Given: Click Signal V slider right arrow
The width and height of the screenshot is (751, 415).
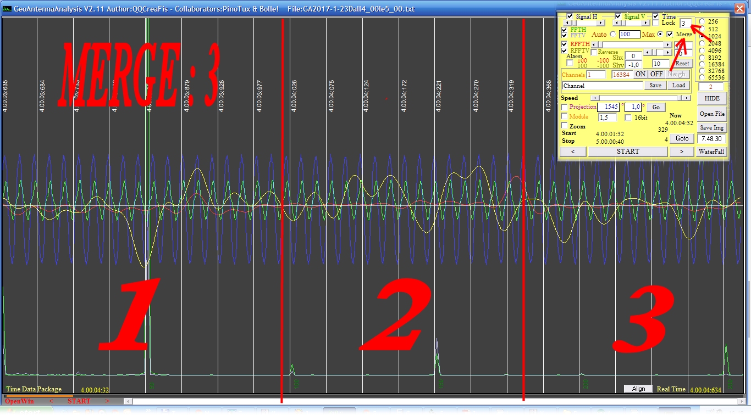Looking at the screenshot, I should [645, 23].
